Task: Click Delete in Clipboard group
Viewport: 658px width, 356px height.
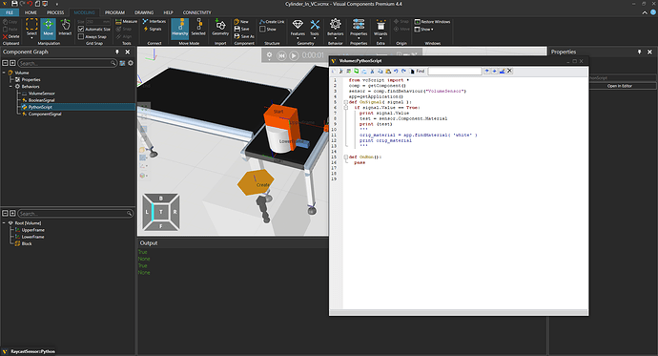Action: 10,36
